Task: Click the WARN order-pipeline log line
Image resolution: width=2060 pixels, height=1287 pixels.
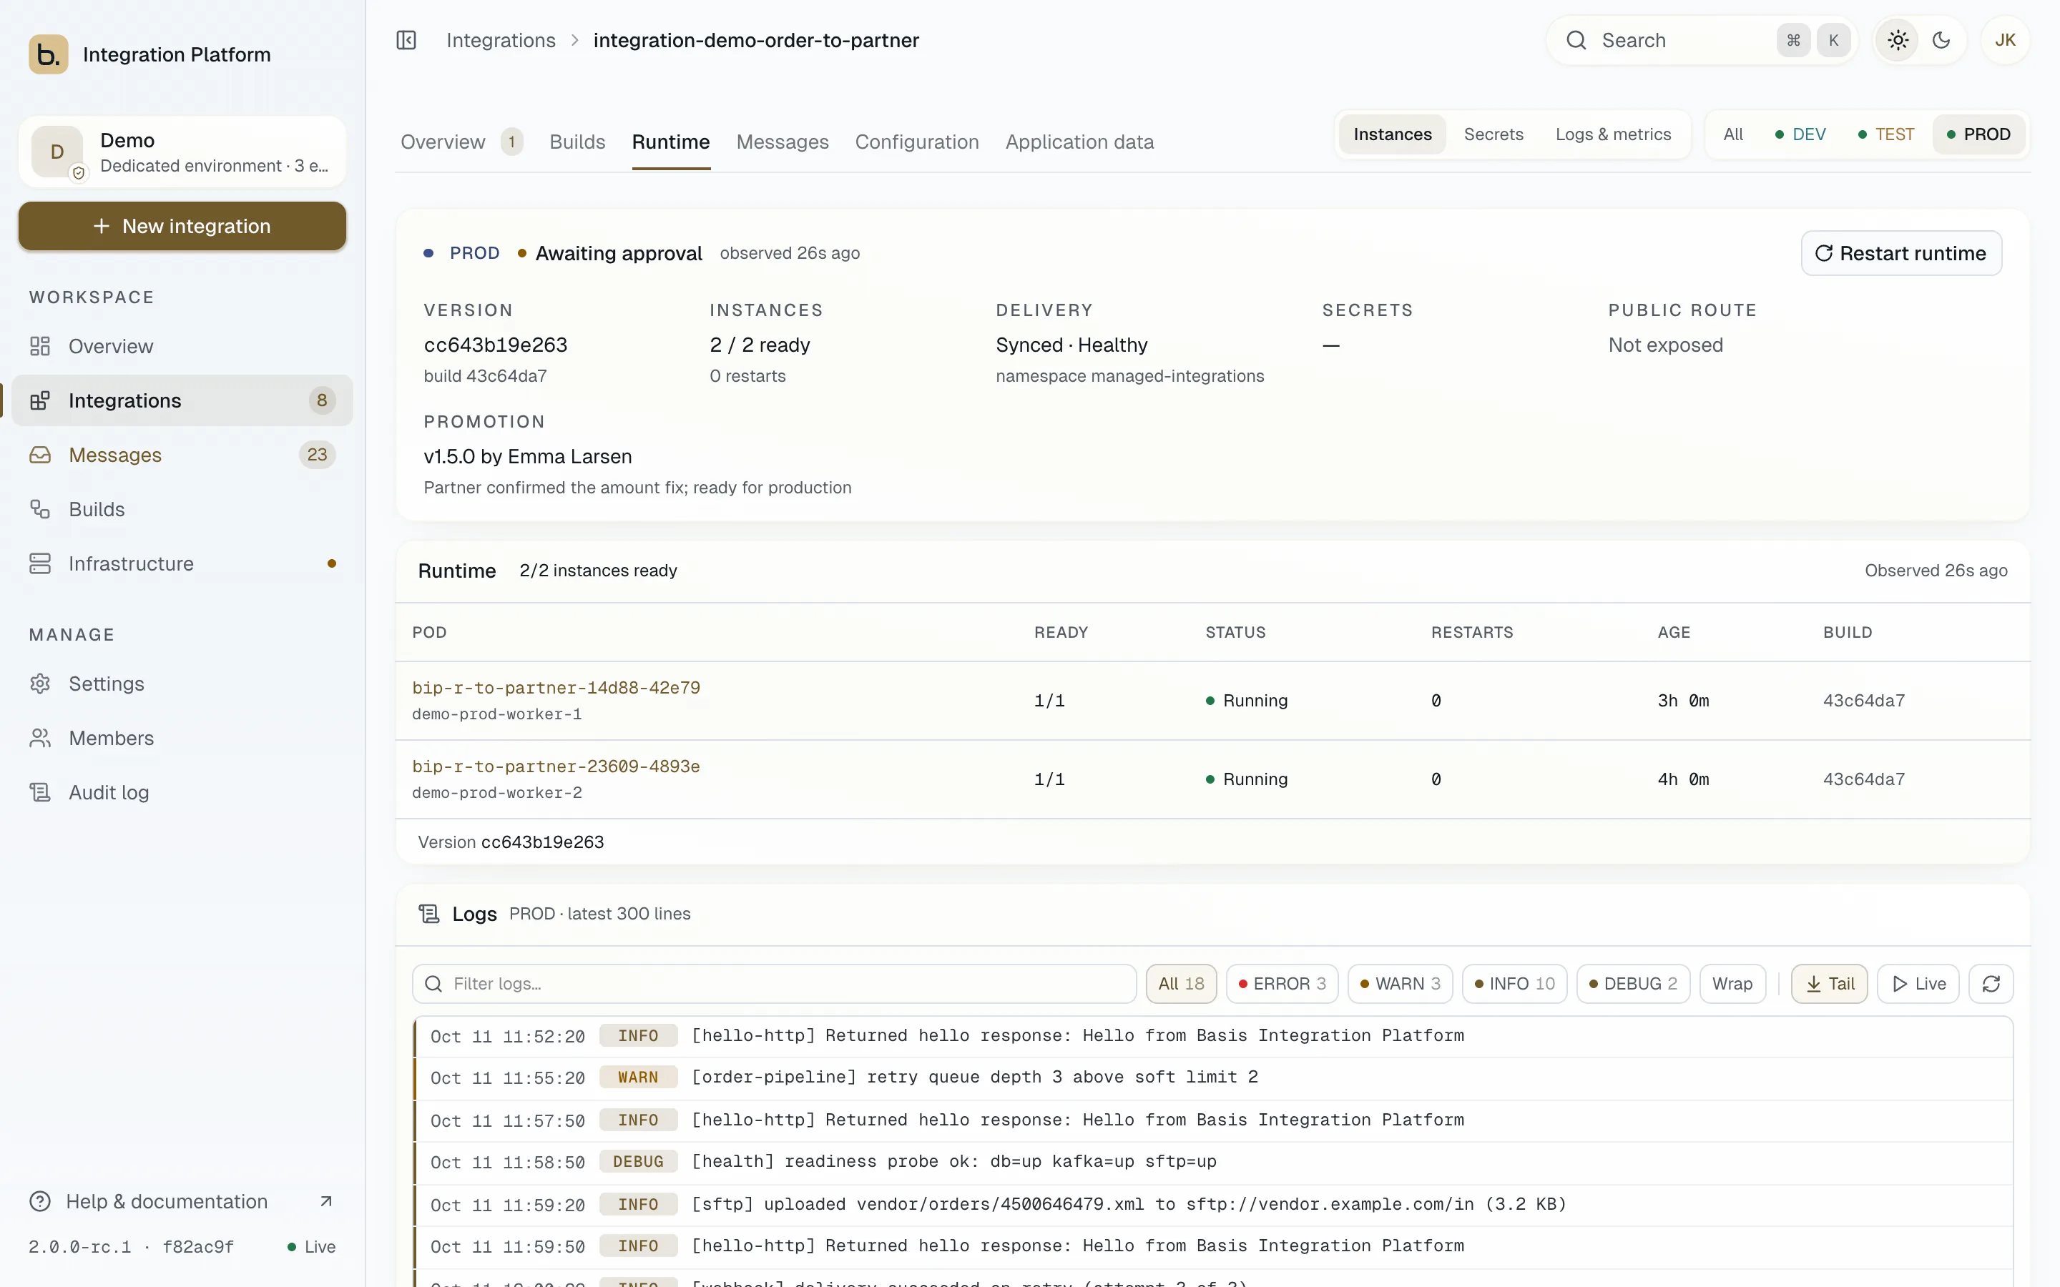Action: pyautogui.click(x=1214, y=1078)
